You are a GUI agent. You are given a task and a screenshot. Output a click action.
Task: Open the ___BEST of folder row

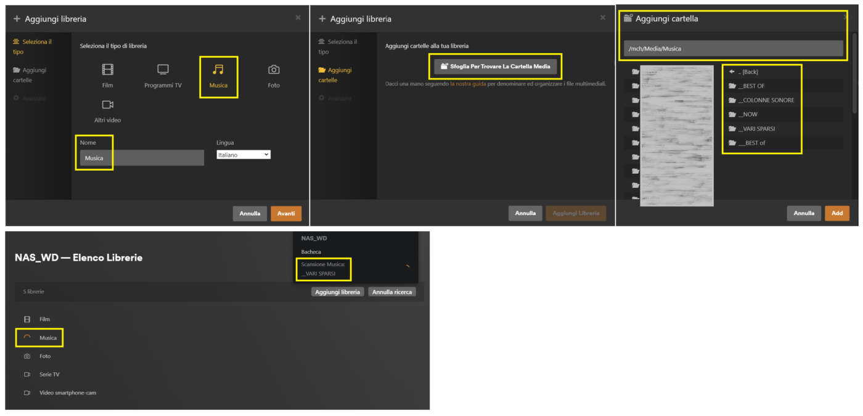(782, 143)
